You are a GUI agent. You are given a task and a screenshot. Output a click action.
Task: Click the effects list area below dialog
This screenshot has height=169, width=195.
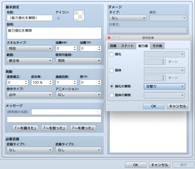148,132
